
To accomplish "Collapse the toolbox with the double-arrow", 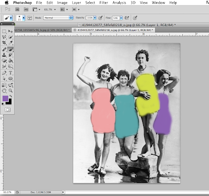I will pyautogui.click(x=13, y=24).
